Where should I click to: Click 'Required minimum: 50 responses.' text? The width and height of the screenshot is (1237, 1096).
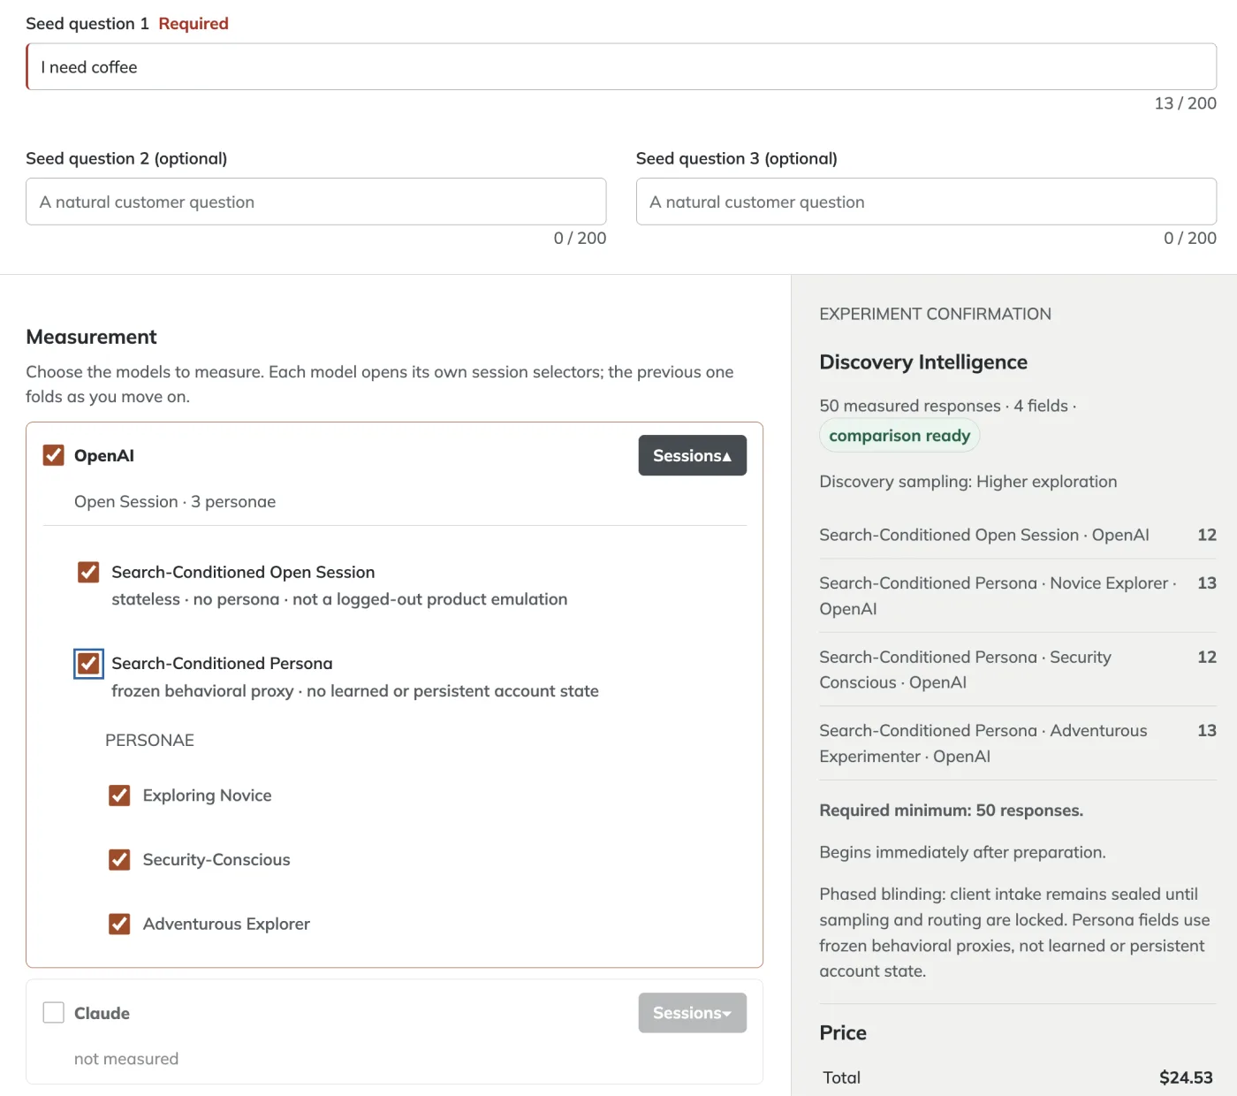(x=952, y=811)
